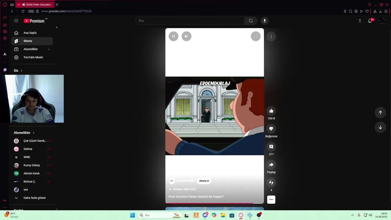
Task: Open the WWE subscription channel
Action: point(32,157)
